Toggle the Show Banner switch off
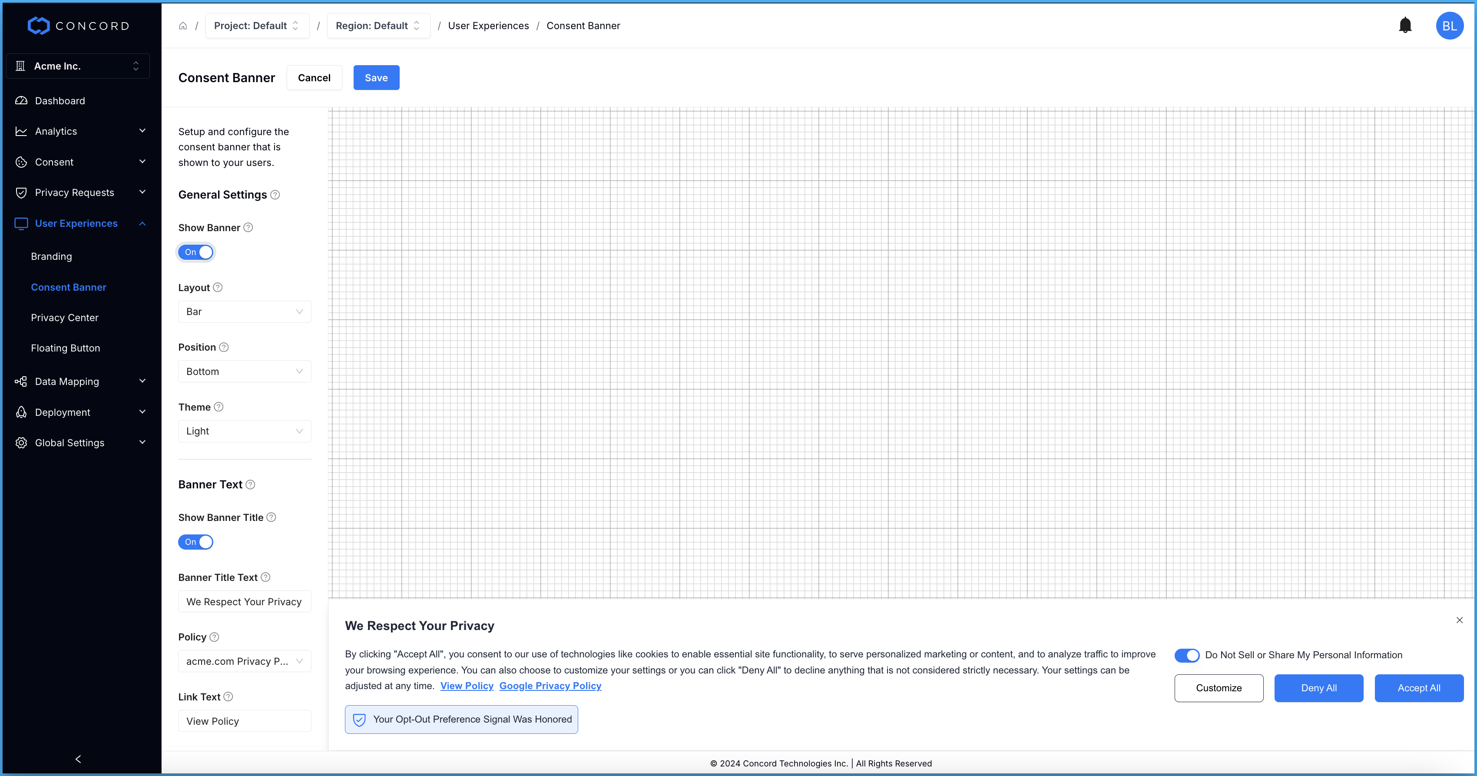 [x=195, y=252]
